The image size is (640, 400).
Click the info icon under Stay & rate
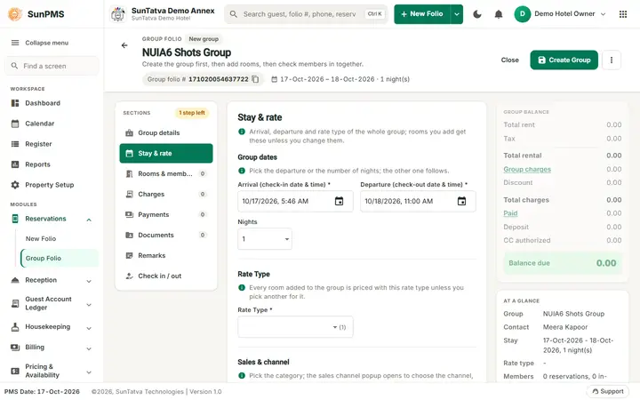(x=242, y=132)
